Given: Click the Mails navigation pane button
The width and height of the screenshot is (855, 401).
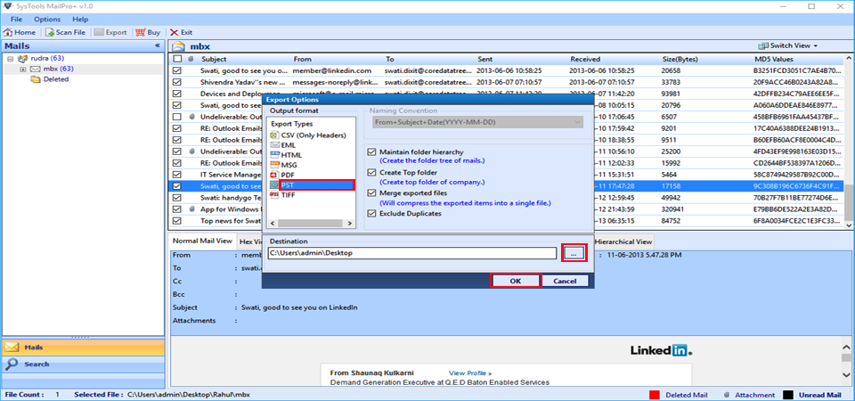Looking at the screenshot, I should 83,348.
